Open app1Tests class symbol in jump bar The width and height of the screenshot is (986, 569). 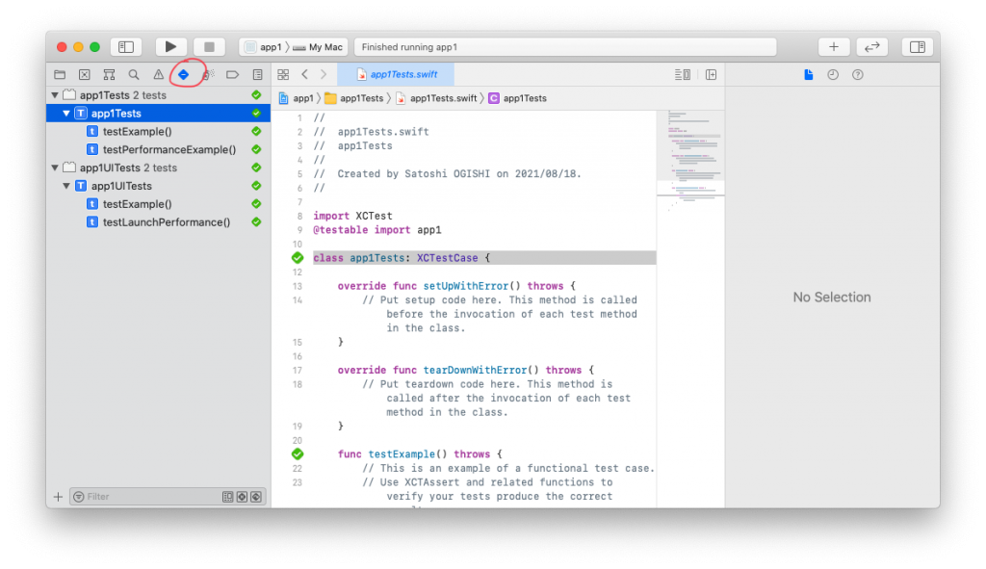[518, 98]
